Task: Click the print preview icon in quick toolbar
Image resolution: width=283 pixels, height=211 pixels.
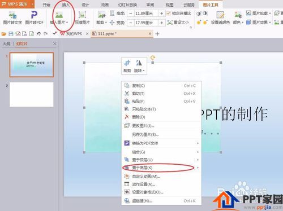Action: [32, 34]
